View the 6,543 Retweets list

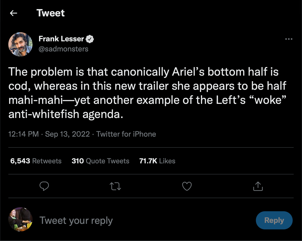tap(36, 161)
